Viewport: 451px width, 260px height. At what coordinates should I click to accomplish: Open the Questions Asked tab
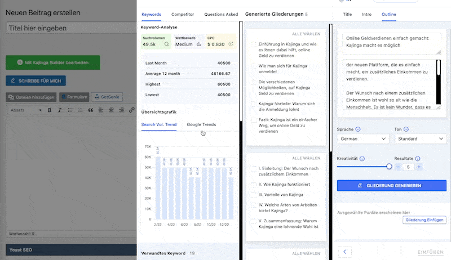(221, 14)
